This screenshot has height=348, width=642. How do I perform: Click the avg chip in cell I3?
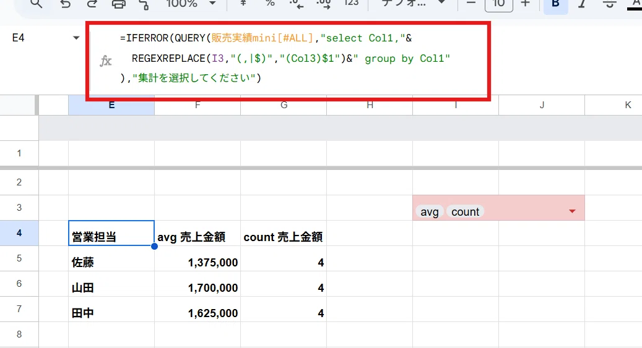coord(430,212)
